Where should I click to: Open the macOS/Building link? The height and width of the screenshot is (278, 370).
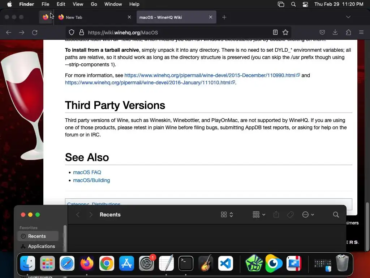91,180
